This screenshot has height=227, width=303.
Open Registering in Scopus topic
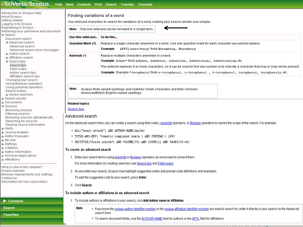tap(17, 28)
